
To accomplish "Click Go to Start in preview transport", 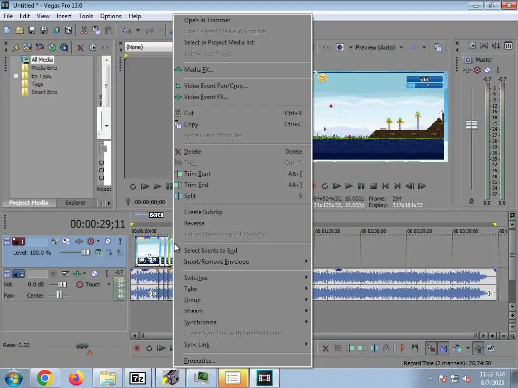I will [x=385, y=186].
